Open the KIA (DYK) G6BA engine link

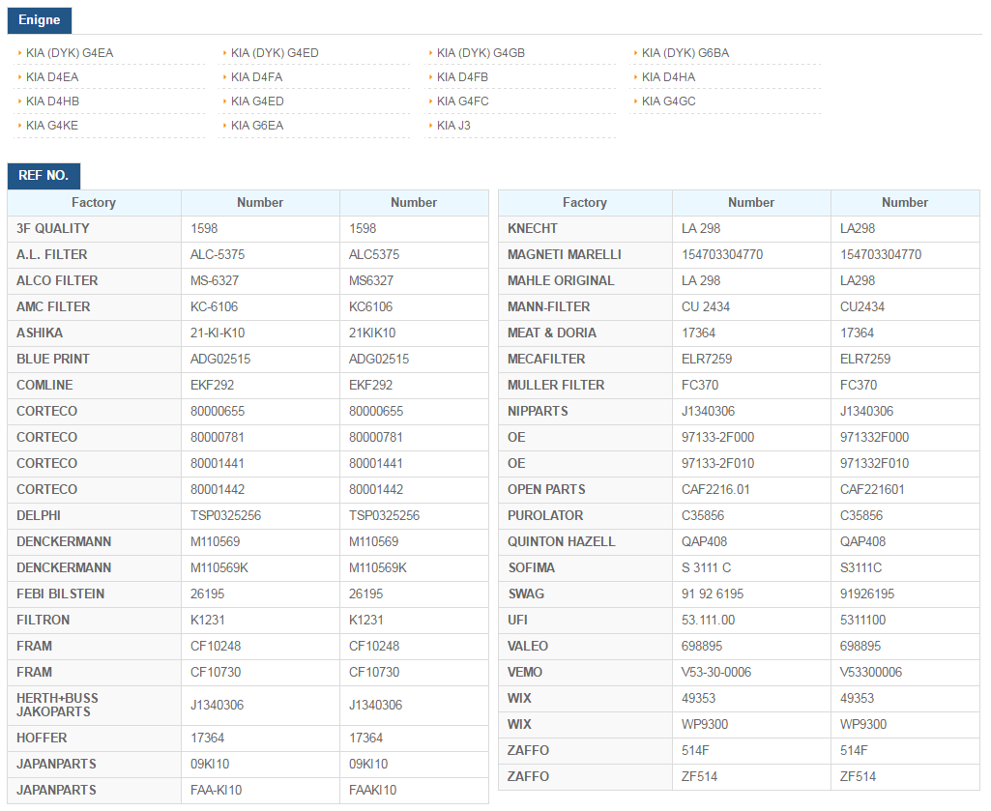[685, 53]
